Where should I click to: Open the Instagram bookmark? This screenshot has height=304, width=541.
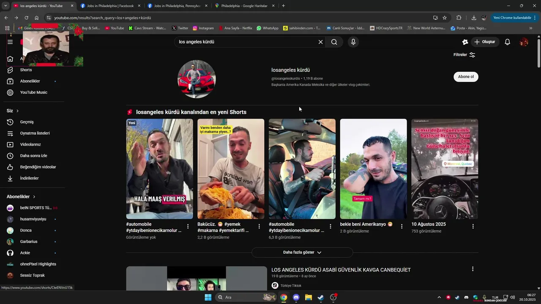(x=203, y=28)
